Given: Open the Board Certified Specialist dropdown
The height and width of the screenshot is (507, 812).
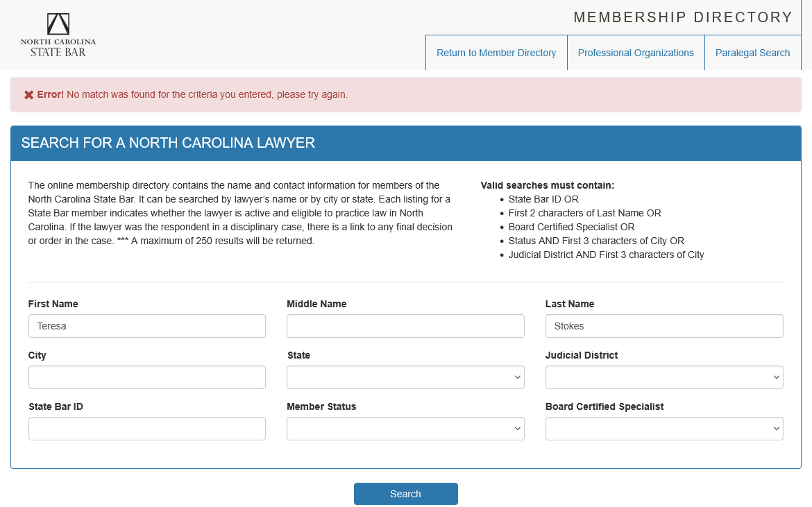Looking at the screenshot, I should pyautogui.click(x=664, y=429).
